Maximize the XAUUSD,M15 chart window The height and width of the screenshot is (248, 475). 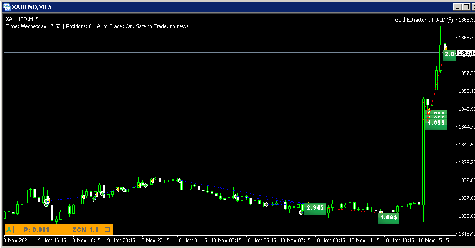pyautogui.click(x=466, y=6)
